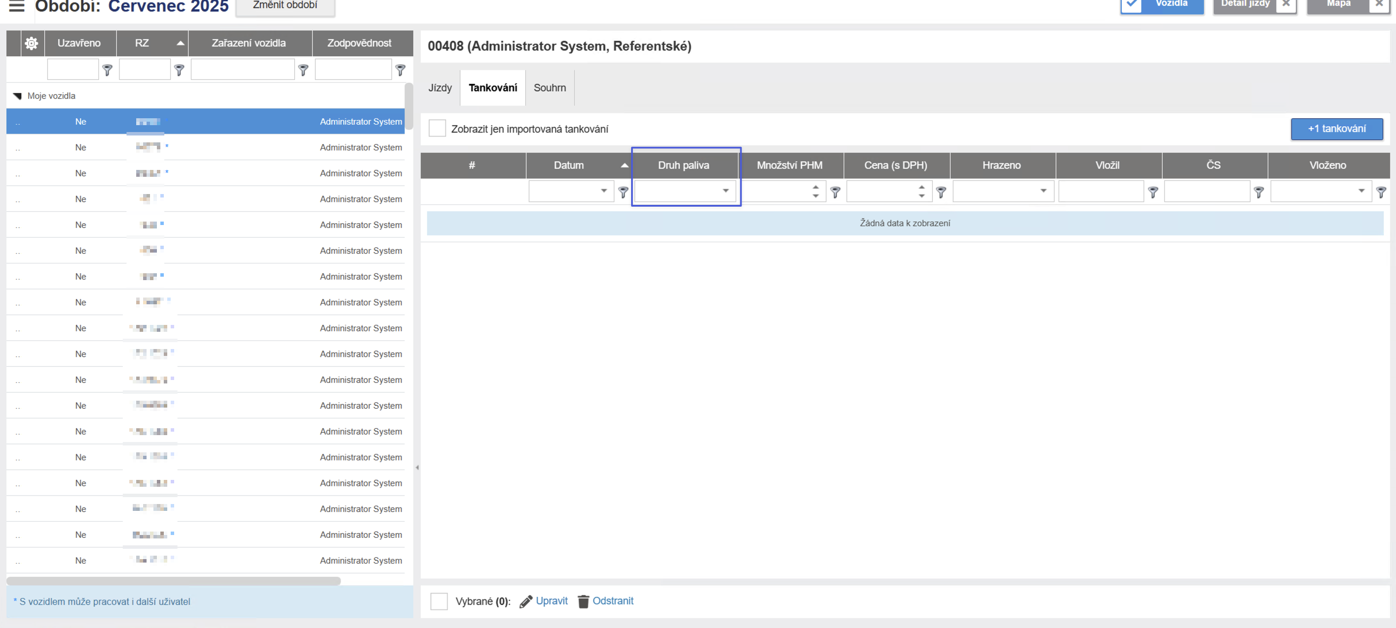Toggle the Vybrané select-all checkbox

pyautogui.click(x=439, y=601)
